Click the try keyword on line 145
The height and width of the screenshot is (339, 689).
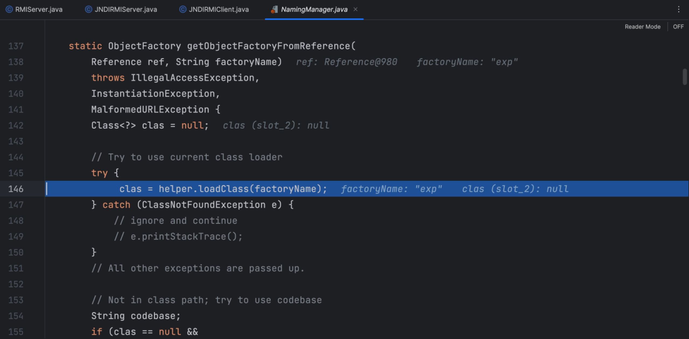pos(99,173)
